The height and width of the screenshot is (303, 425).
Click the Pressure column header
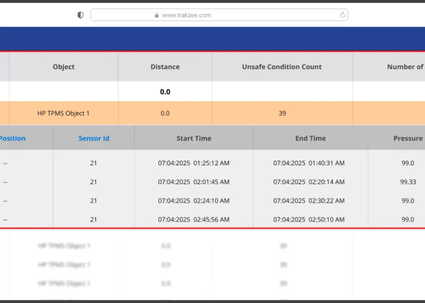click(x=407, y=138)
